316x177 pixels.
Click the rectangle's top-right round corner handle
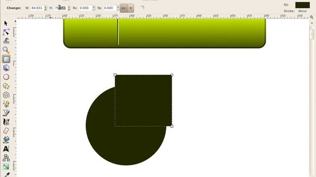pyautogui.click(x=172, y=75)
